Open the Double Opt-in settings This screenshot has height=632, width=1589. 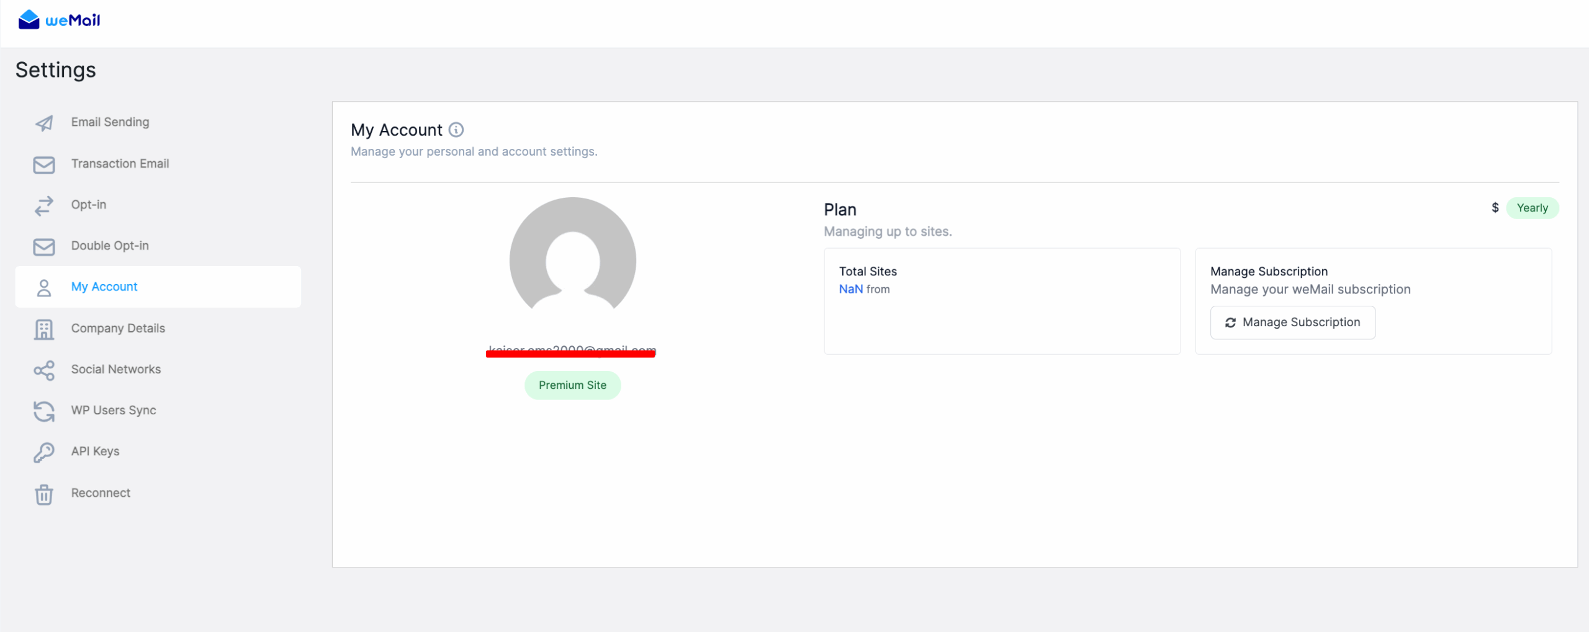[110, 246]
